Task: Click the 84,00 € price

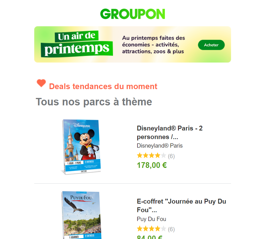Action: coord(149,237)
